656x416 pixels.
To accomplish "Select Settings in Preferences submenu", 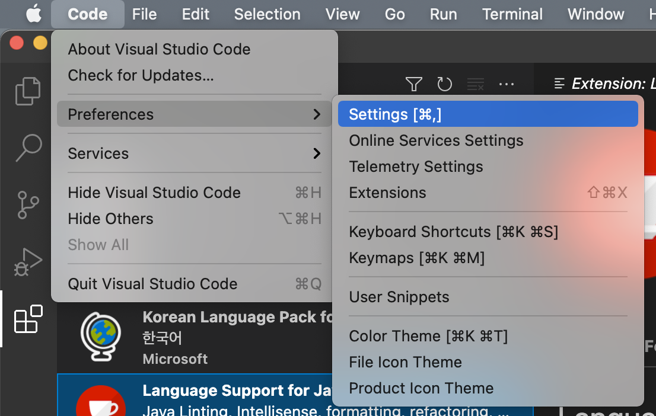I will click(x=488, y=114).
